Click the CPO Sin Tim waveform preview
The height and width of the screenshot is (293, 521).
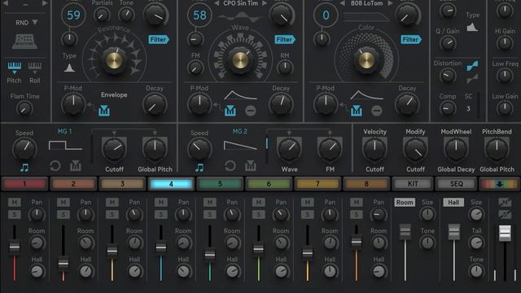coord(240,15)
